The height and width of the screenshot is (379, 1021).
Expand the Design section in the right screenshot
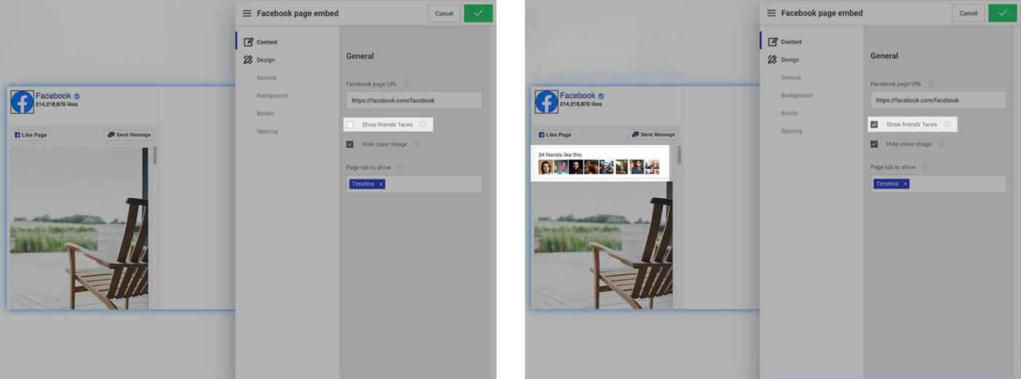pyautogui.click(x=789, y=60)
